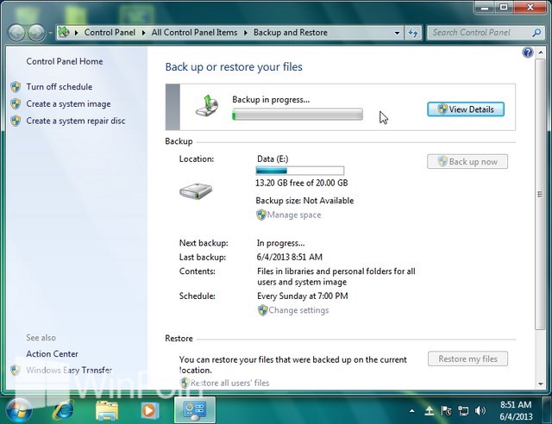
Task: Open the Change settings link
Action: (x=298, y=310)
